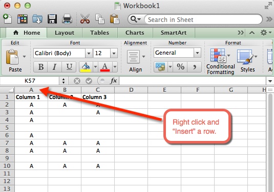Open the Calibri (Body) font dropdown
The image size is (274, 192).
click(89, 53)
